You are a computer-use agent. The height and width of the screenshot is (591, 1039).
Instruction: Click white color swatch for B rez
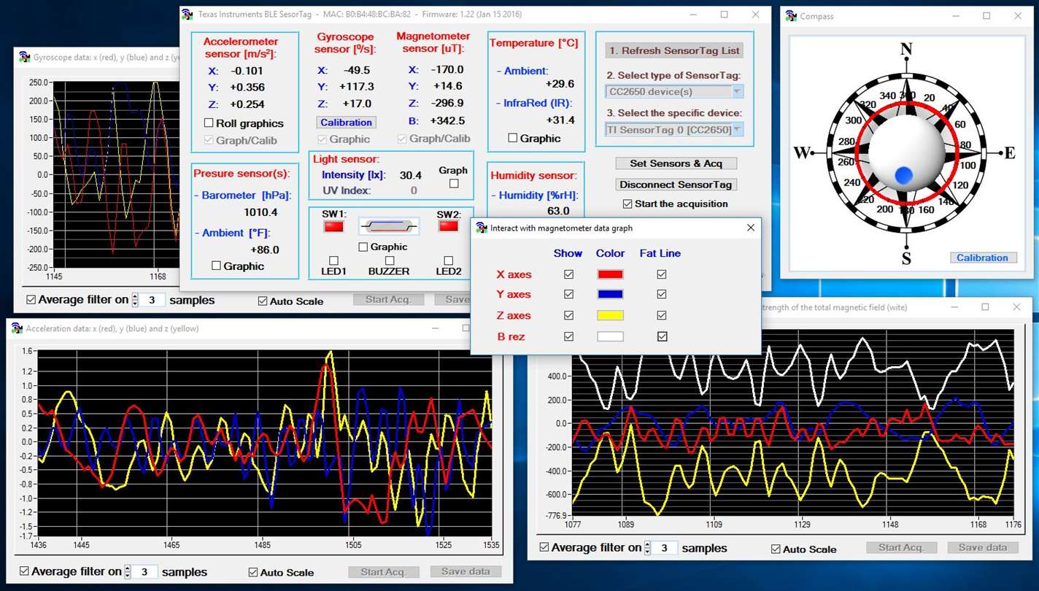tap(610, 336)
